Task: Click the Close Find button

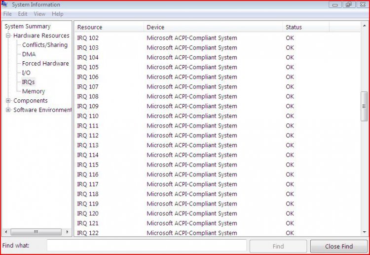Action: (x=339, y=246)
